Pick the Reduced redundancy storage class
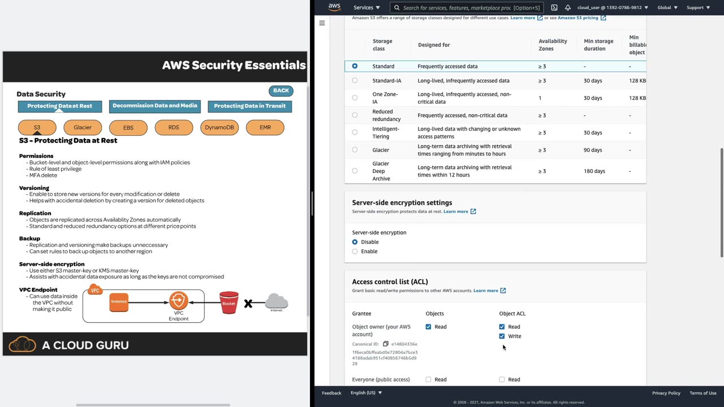724x407 pixels. (355, 115)
